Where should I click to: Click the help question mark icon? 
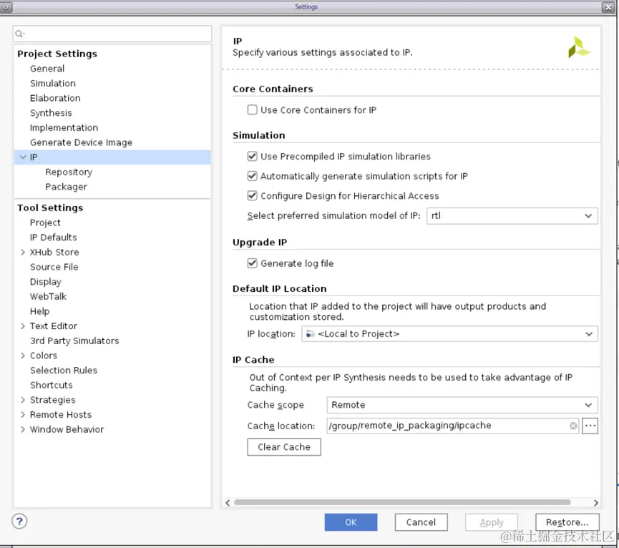(20, 522)
